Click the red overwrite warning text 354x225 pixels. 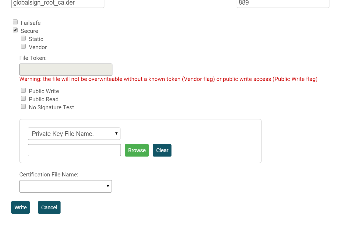[x=168, y=79]
